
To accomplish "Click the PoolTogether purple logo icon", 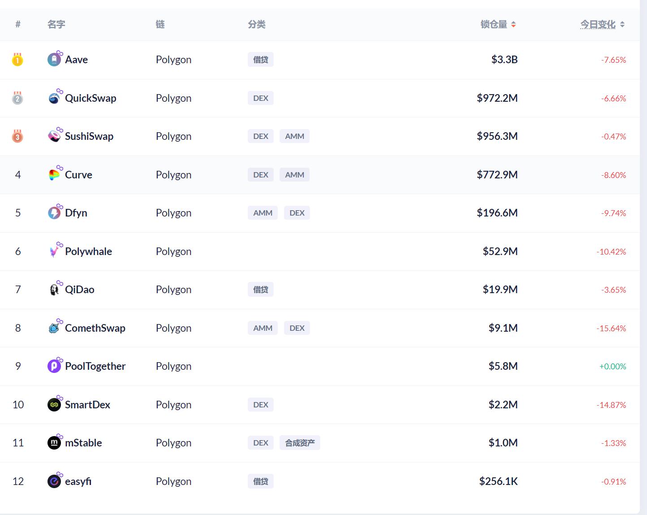I will 54,366.
